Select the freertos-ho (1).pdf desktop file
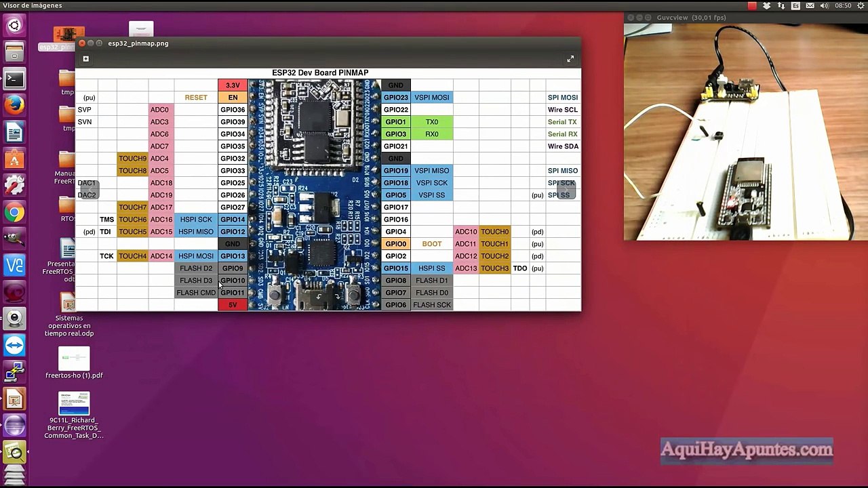The height and width of the screenshot is (488, 868). (x=74, y=363)
